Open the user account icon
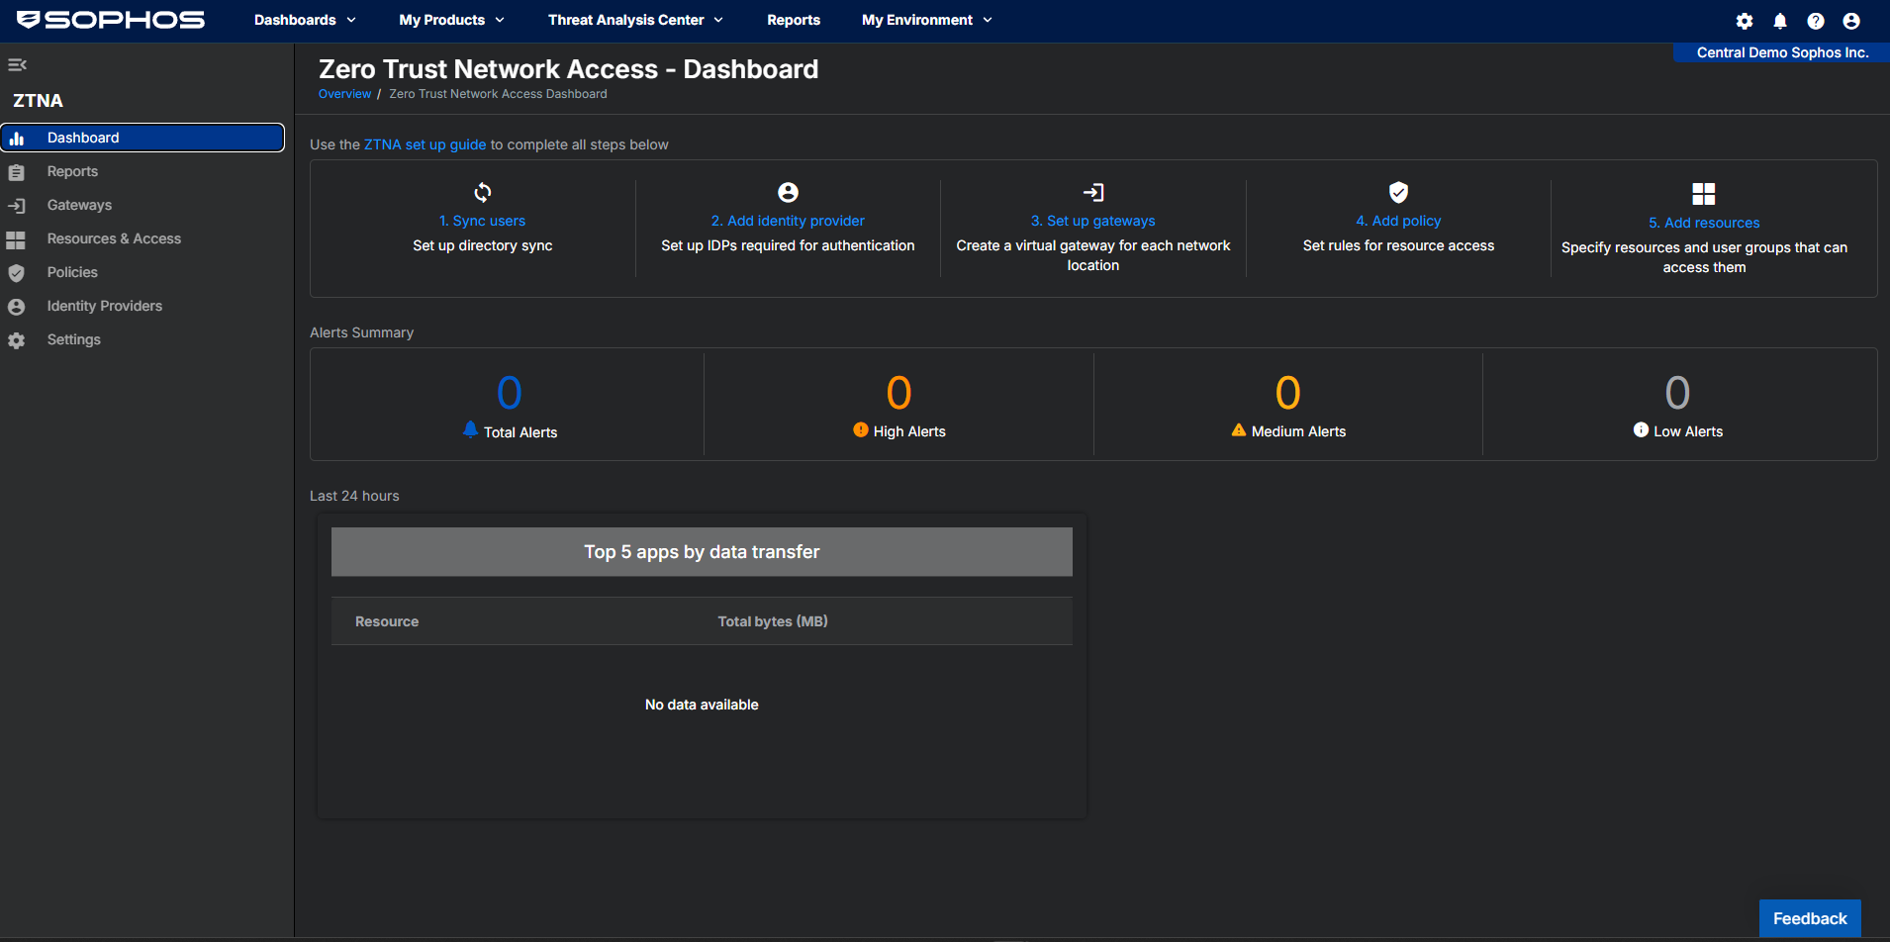1890x942 pixels. pos(1851,21)
